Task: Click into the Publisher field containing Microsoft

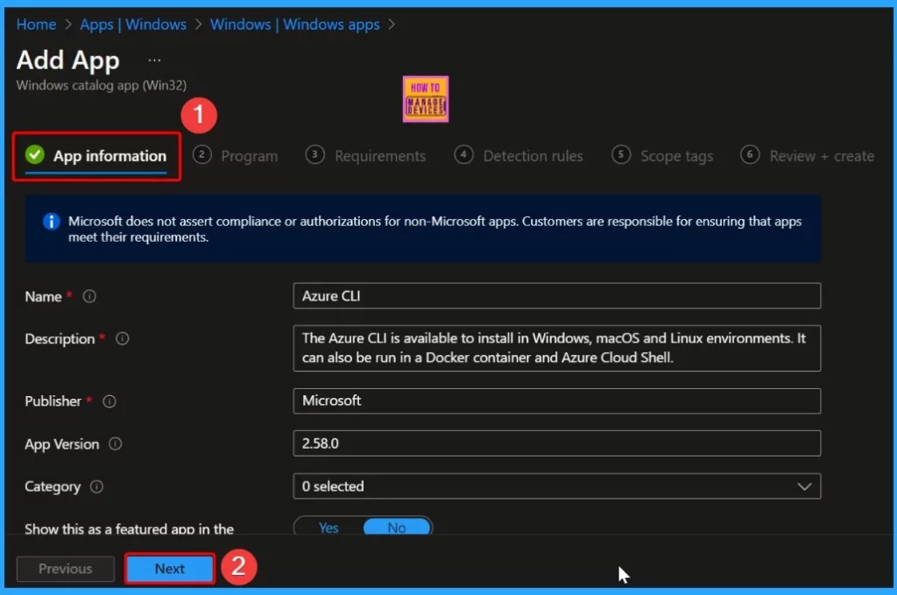Action: pyautogui.click(x=556, y=400)
